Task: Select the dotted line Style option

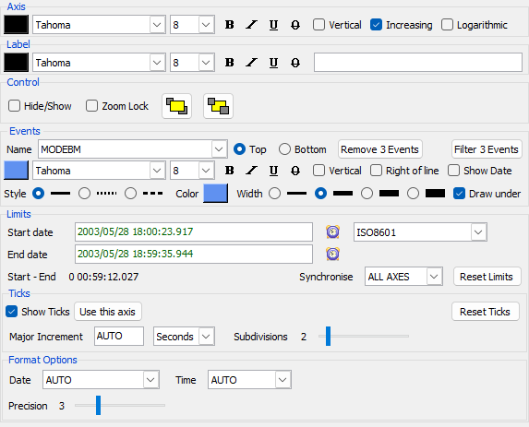Action: pyautogui.click(x=84, y=194)
